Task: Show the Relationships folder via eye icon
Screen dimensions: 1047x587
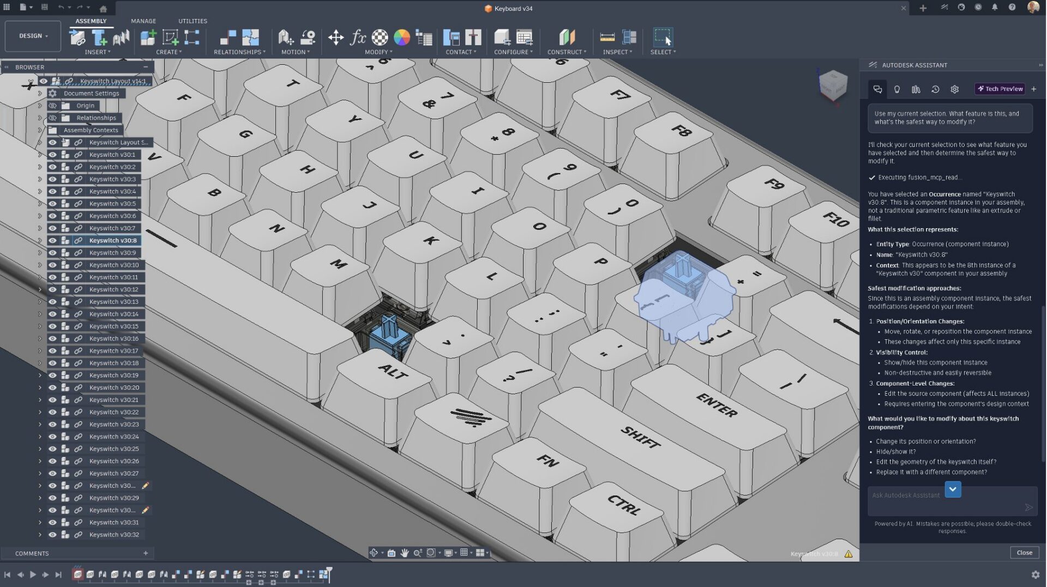Action: point(52,118)
